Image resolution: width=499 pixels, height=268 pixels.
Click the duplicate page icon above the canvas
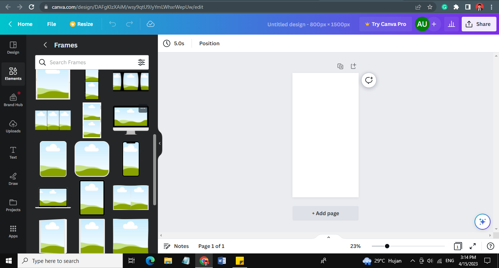point(340,66)
